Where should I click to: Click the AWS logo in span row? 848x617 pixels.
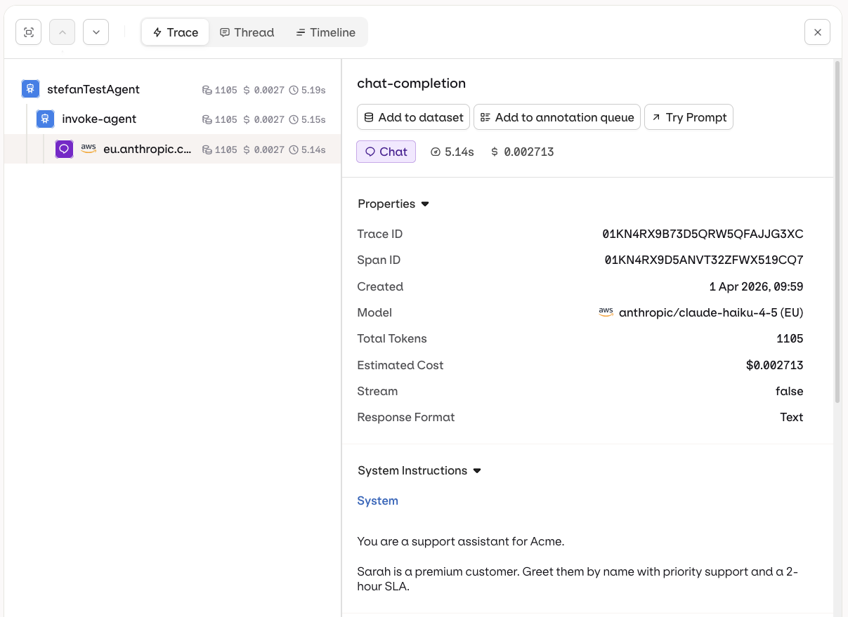coord(89,148)
